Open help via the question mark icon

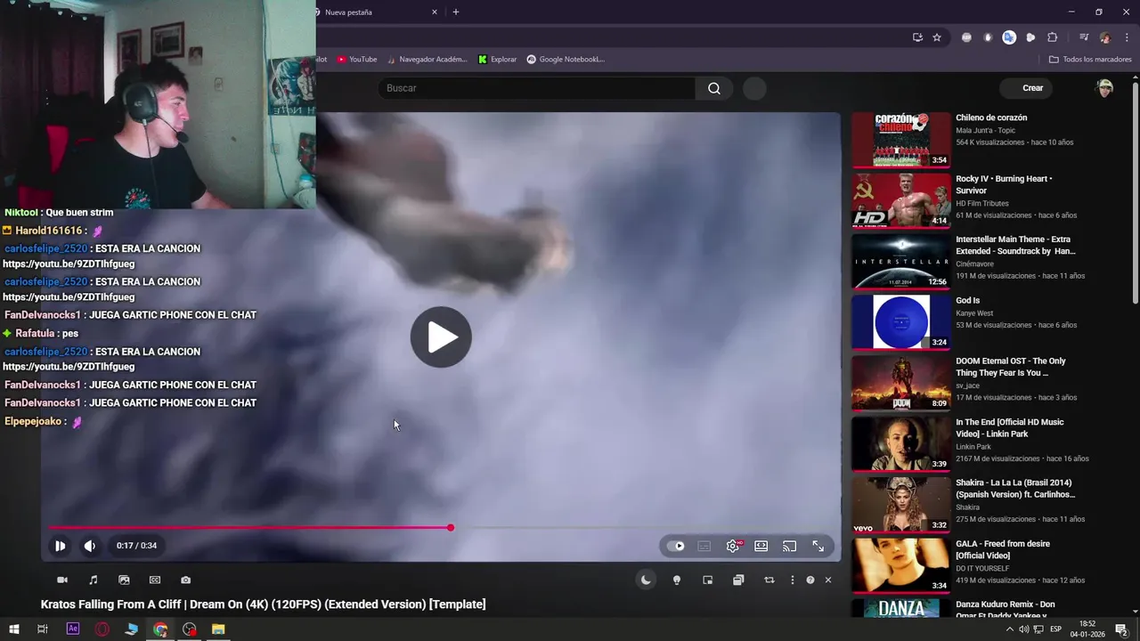(810, 580)
